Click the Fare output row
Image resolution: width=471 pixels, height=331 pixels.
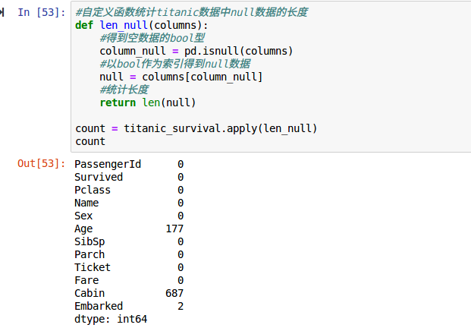tap(129, 280)
